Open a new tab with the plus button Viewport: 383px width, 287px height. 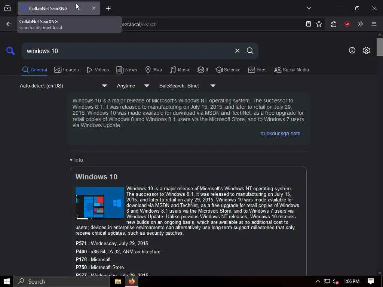point(108,9)
